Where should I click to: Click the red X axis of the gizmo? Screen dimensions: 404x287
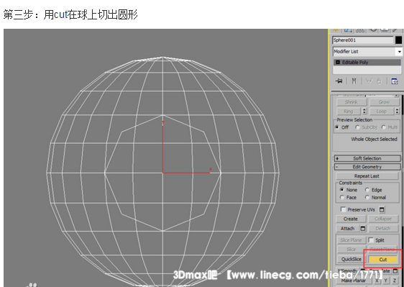(x=186, y=173)
